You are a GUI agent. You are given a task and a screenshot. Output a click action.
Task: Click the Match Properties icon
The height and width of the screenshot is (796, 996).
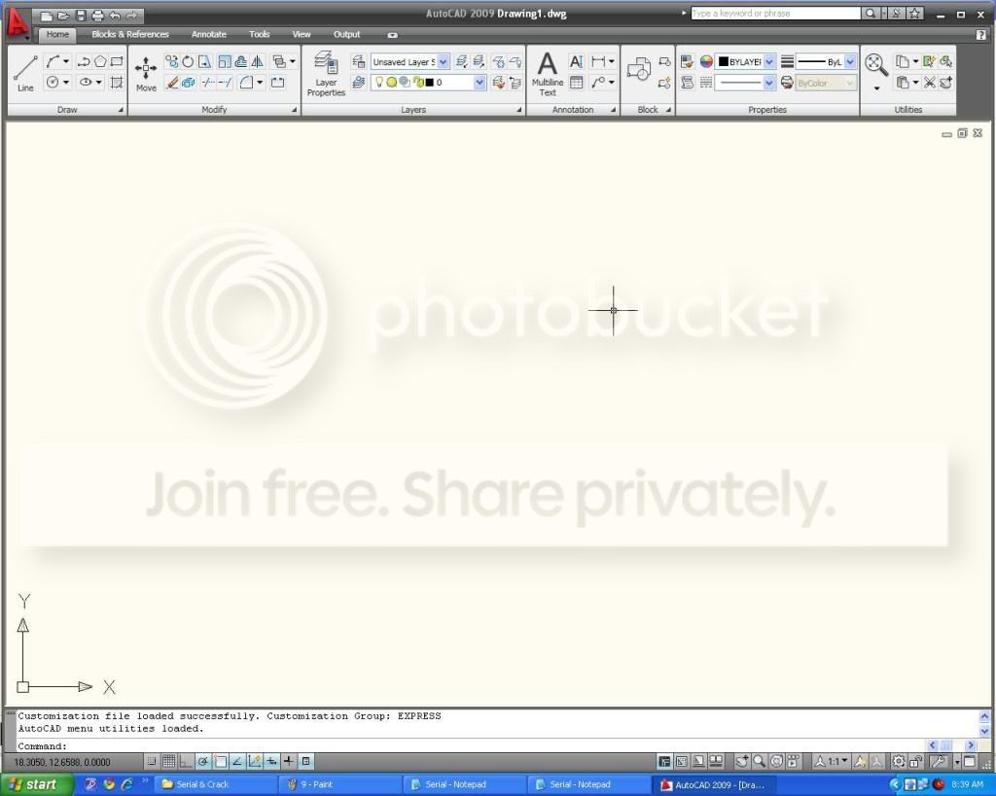click(x=687, y=61)
